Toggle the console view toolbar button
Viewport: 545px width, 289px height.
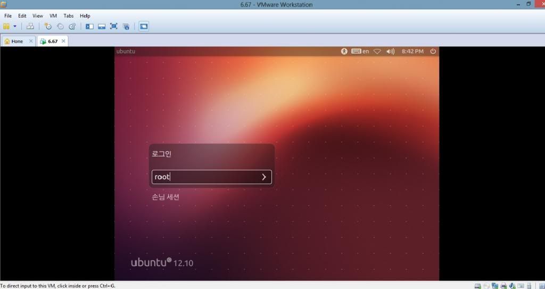[144, 26]
